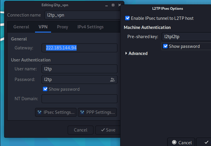Close the Editing l2tp_vpn window

[x=119, y=5]
